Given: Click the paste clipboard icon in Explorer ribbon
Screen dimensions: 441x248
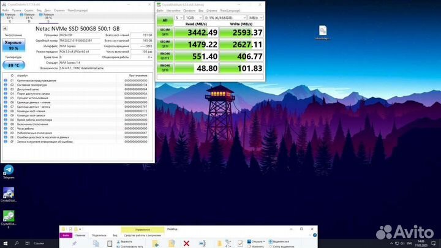Looking at the screenshot, I should pos(110,244).
